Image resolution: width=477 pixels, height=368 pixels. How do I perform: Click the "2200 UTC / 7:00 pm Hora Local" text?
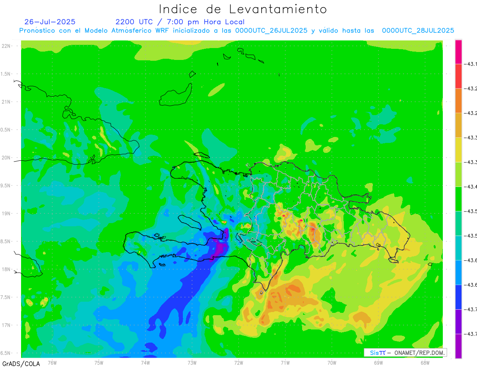click(x=180, y=22)
